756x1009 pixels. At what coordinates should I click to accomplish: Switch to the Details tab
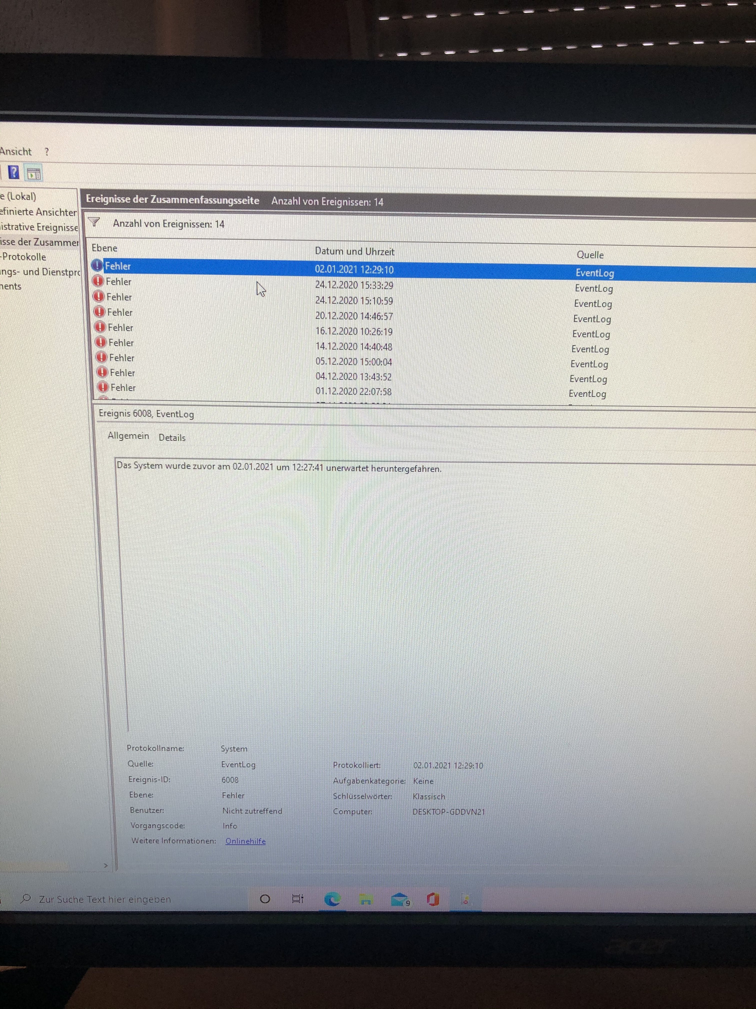(x=172, y=437)
